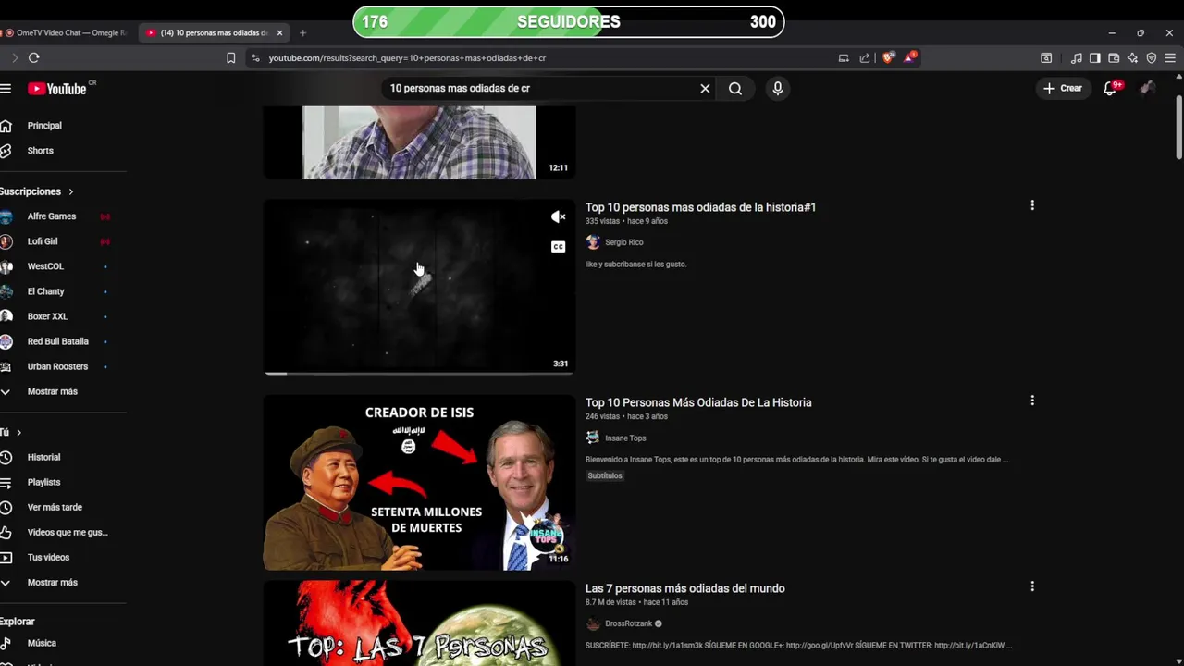Open El Chanty subscription channel
This screenshot has width=1184, height=666.
45,291
